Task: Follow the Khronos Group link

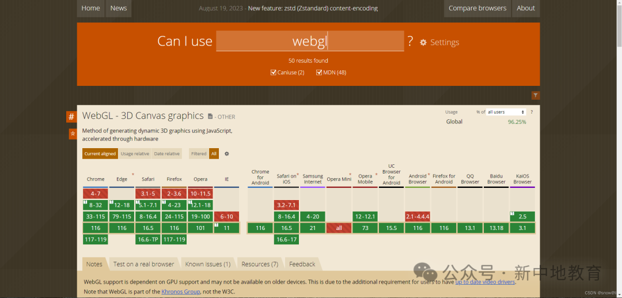Action: (181, 292)
